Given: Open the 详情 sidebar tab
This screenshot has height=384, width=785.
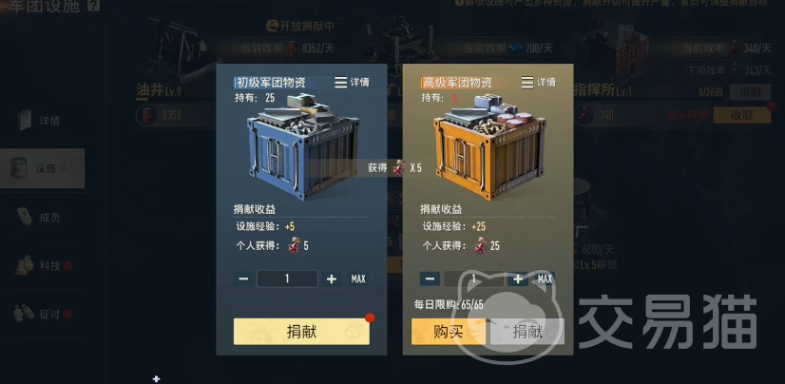Looking at the screenshot, I should (x=42, y=121).
